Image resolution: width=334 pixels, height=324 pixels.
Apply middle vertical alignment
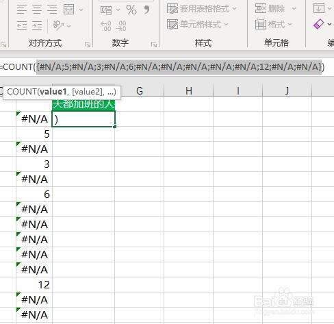click(x=37, y=10)
